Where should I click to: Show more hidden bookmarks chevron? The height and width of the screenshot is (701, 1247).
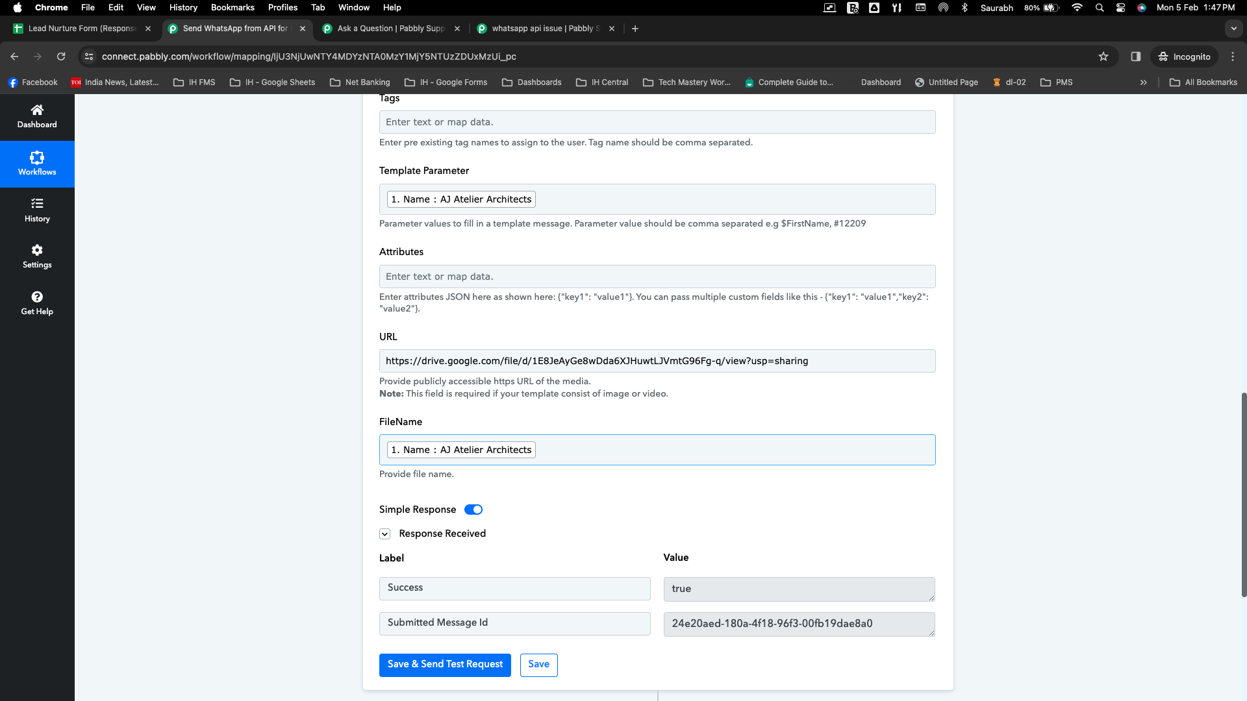pos(1144,82)
